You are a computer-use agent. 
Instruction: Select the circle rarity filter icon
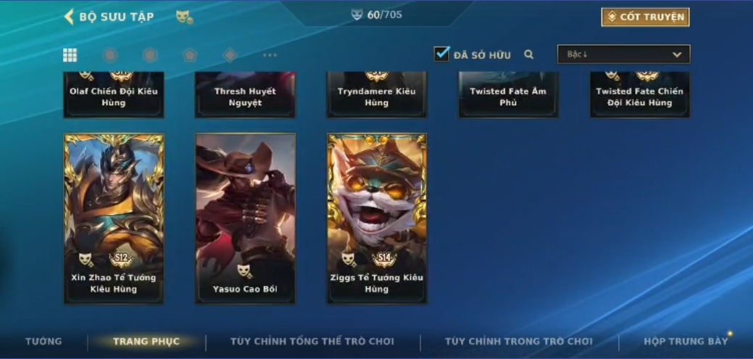point(110,55)
